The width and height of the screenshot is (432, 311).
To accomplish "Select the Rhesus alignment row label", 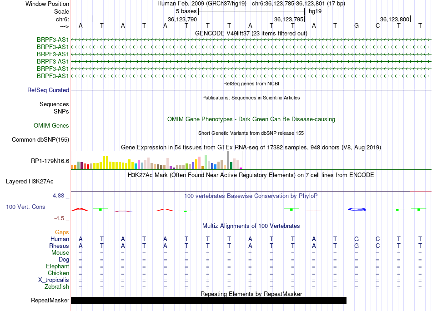I will tap(59, 246).
